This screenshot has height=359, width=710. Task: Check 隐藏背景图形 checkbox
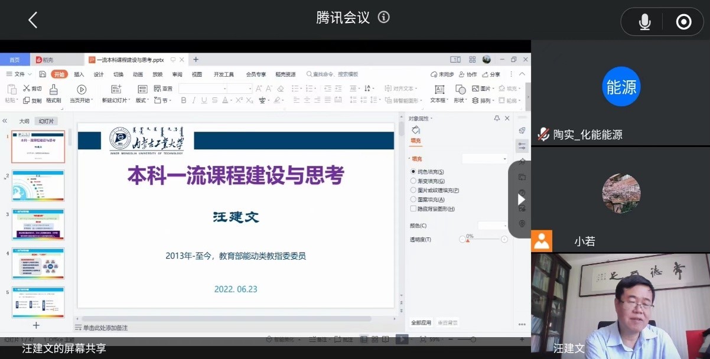(413, 209)
